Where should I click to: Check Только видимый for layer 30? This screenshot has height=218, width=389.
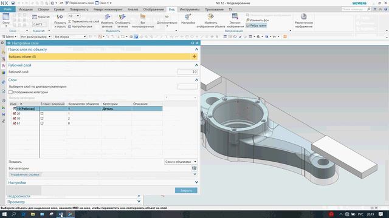[x=42, y=119]
